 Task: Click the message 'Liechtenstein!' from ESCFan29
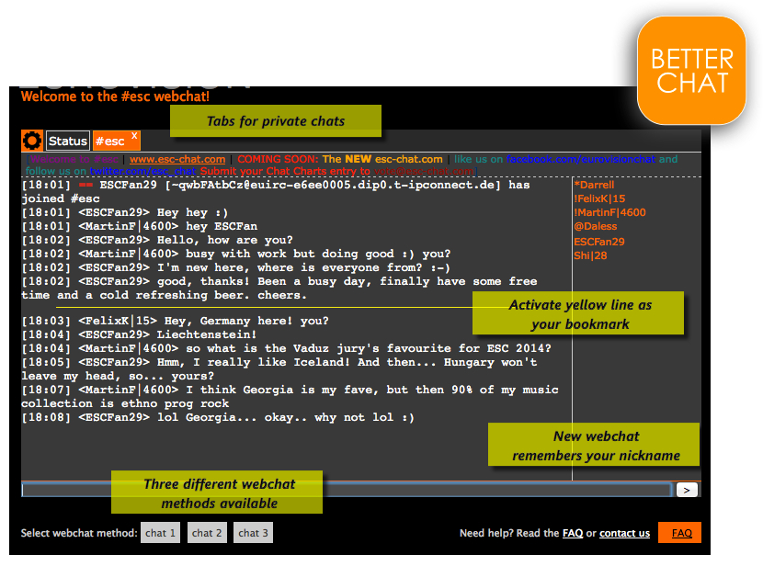coord(139,334)
